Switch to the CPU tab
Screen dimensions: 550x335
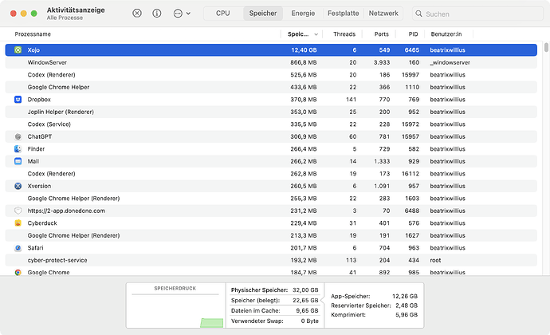point(222,14)
